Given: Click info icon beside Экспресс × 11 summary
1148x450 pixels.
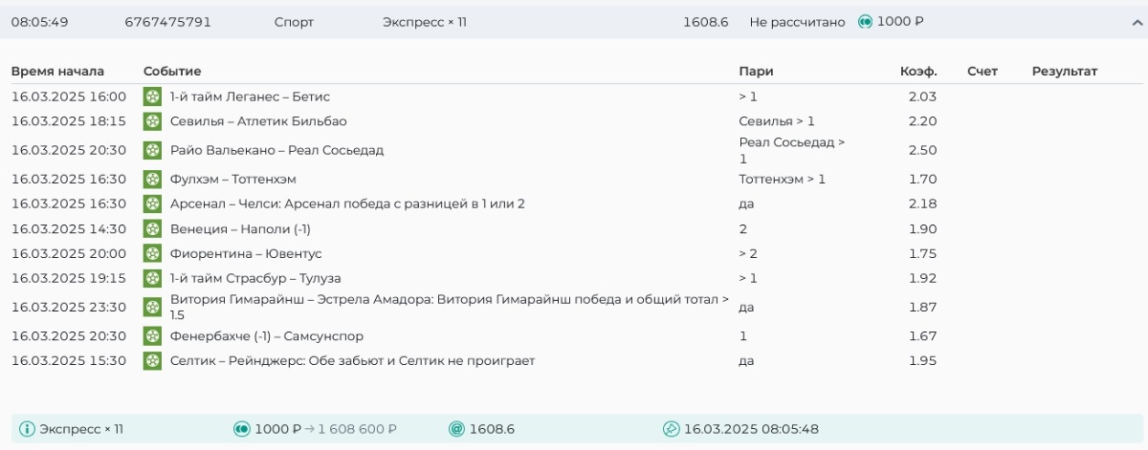Looking at the screenshot, I should tap(27, 429).
